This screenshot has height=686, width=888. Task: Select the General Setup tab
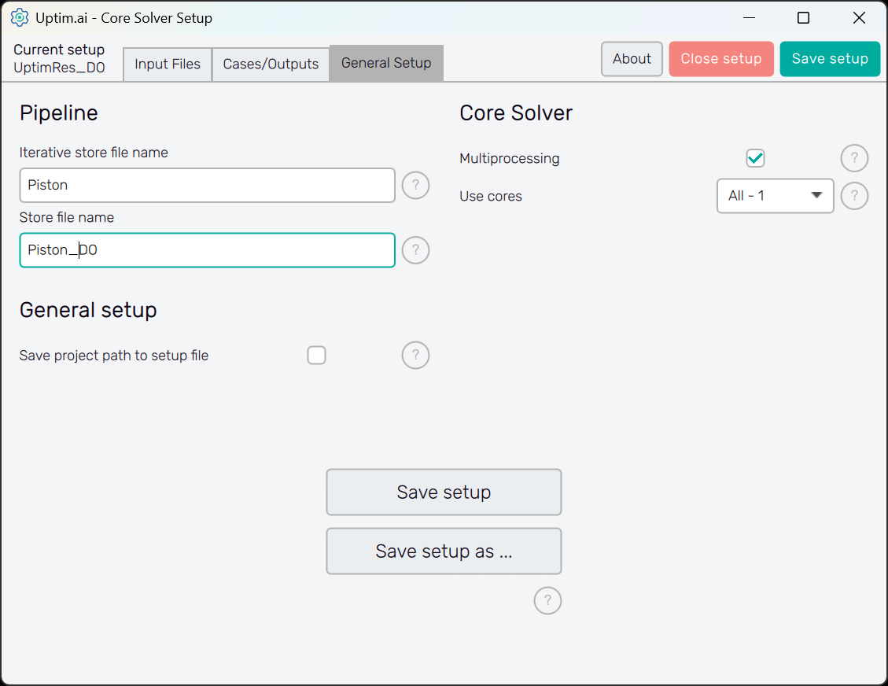(x=386, y=64)
